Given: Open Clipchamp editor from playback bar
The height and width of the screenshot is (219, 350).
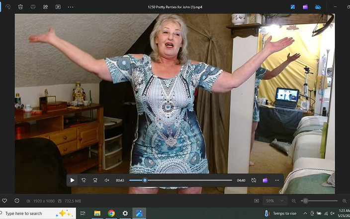Looking at the screenshot, I should (x=265, y=180).
